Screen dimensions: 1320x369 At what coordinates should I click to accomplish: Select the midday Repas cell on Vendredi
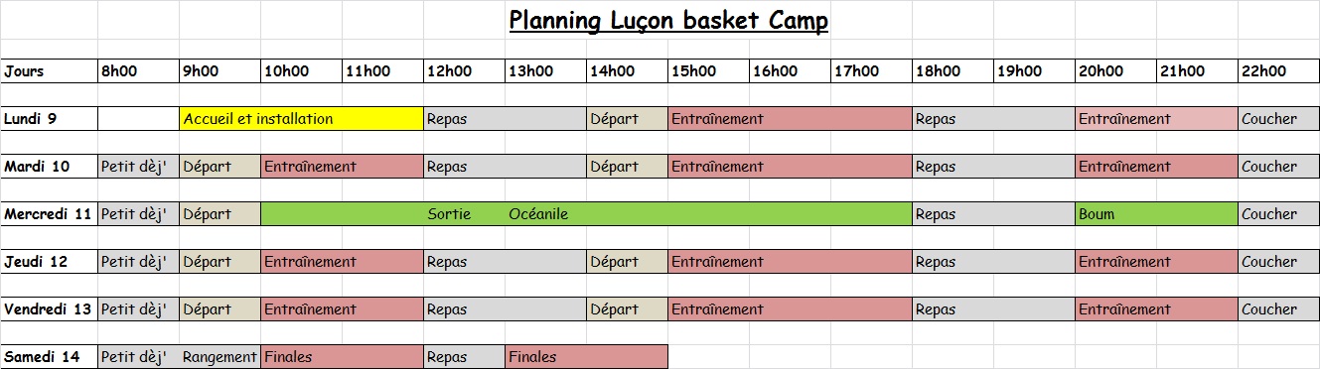point(505,309)
